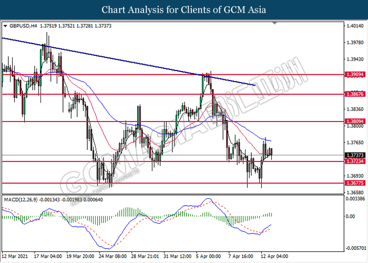Click the Chart Analysis for Clients header
This screenshot has width=368, height=263.
tap(184, 10)
